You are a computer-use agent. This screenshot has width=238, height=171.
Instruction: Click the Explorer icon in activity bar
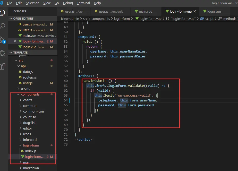pos(3,12)
